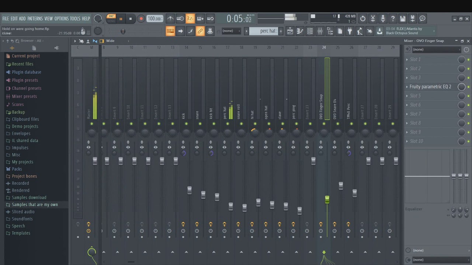Image resolution: width=472 pixels, height=265 pixels.
Task: Select Slot 5 effect slot
Action: [x=415, y=96]
